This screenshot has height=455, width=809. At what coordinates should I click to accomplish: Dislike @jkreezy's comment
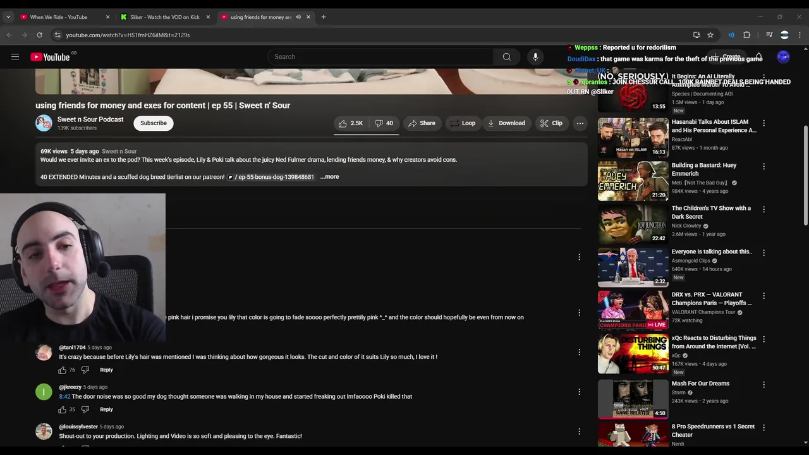click(x=85, y=409)
